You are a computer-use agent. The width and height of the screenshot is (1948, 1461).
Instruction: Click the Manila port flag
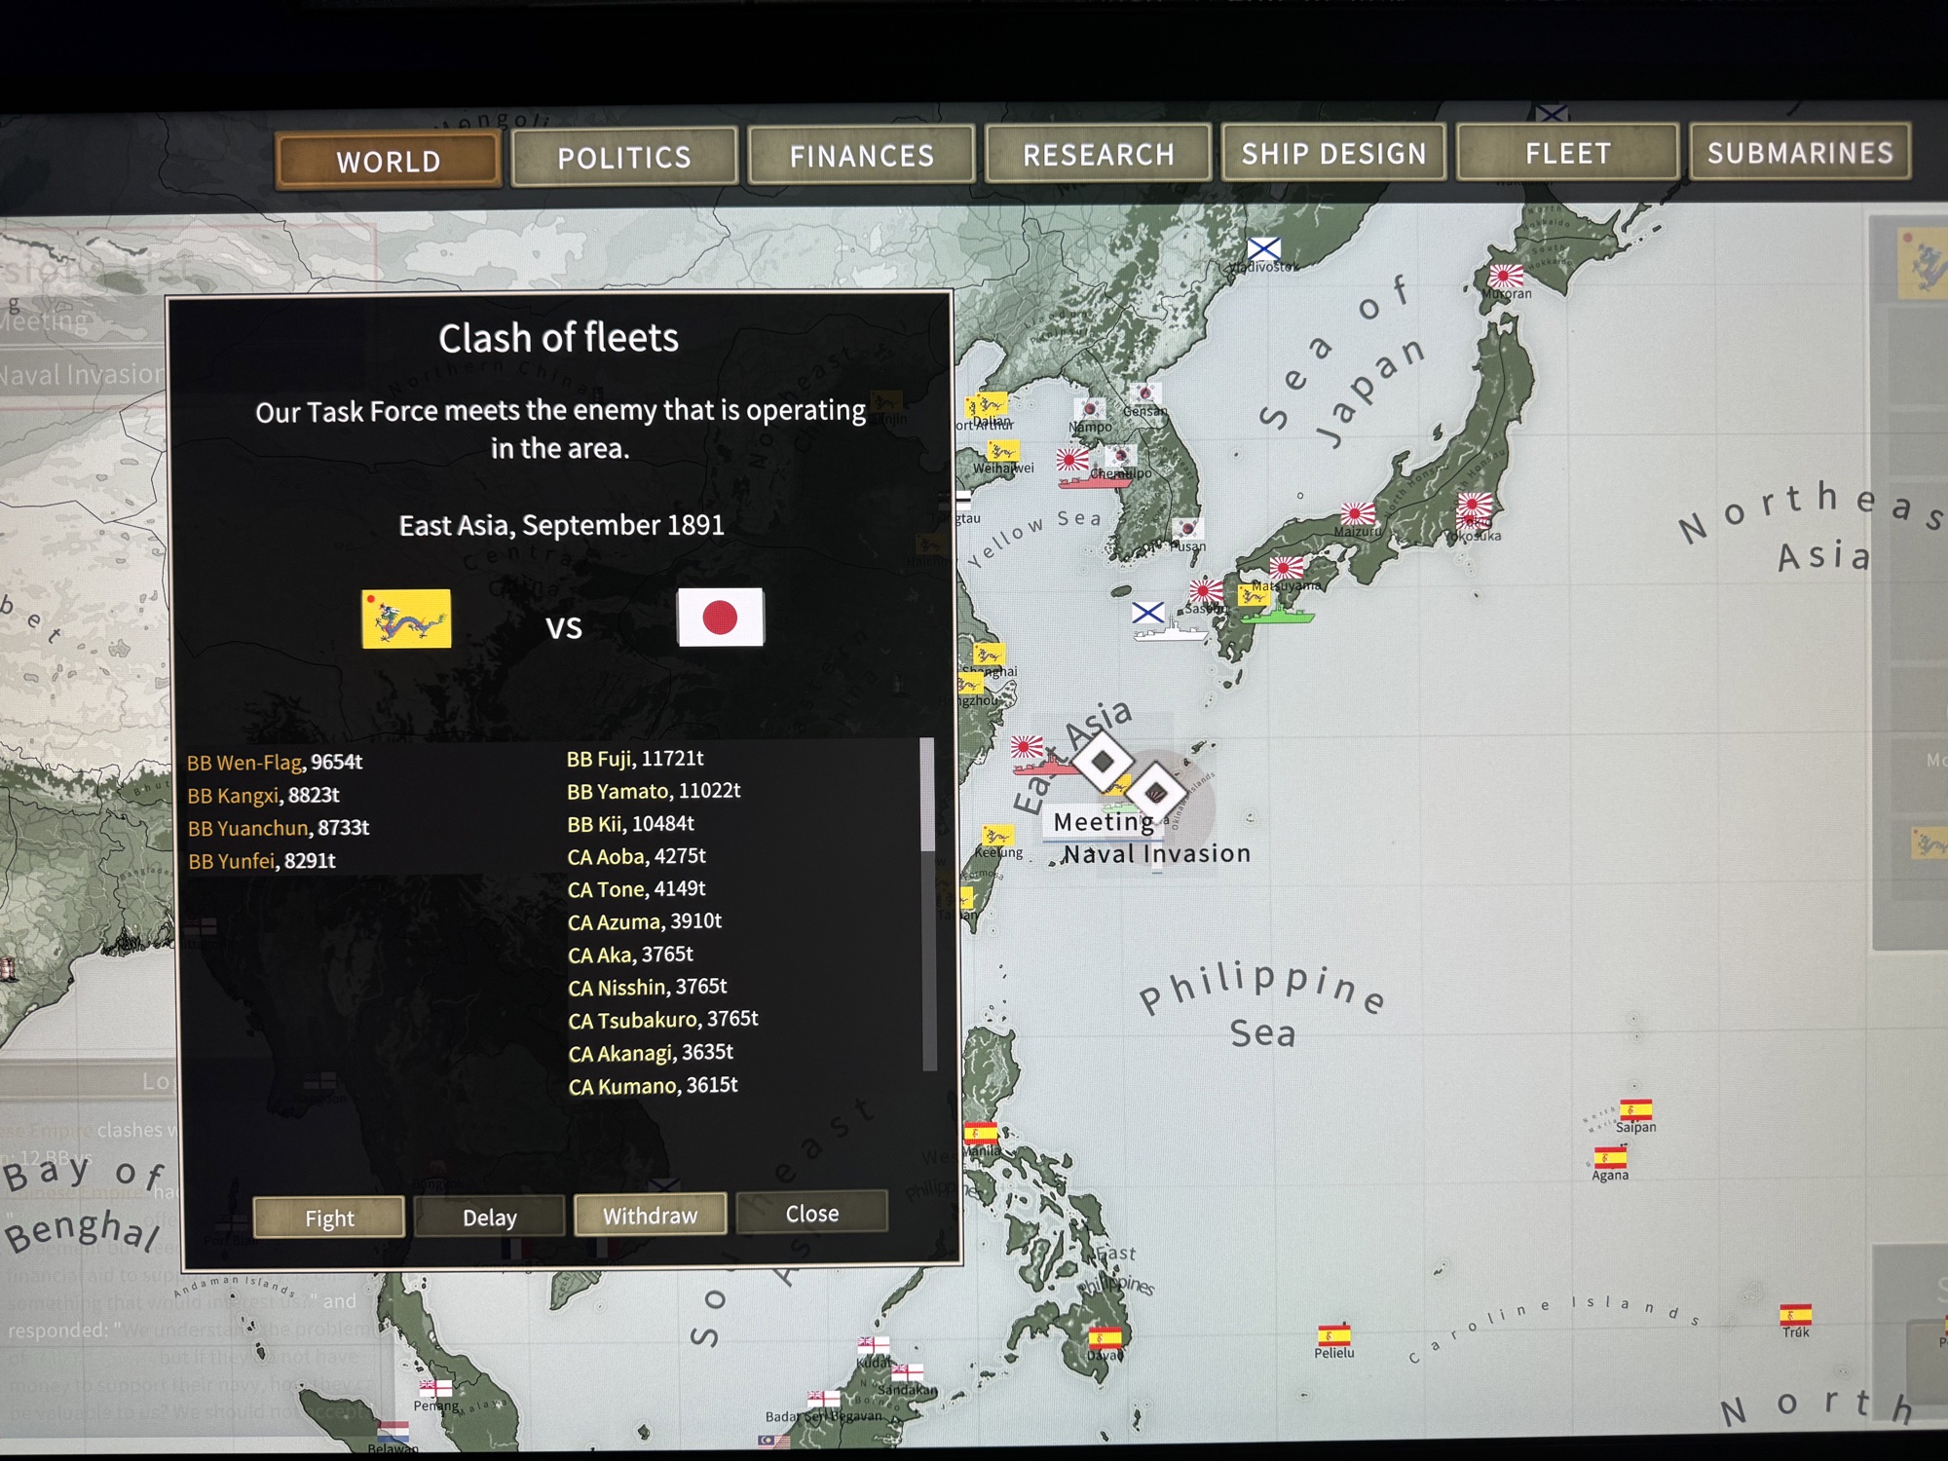tap(980, 1134)
